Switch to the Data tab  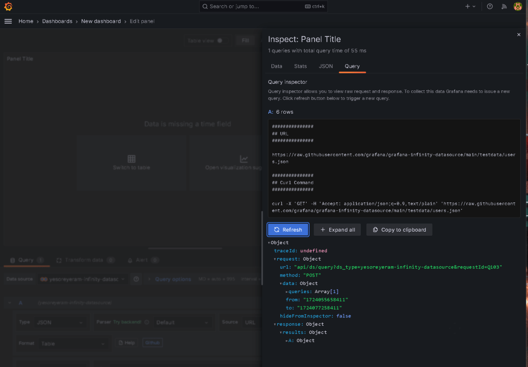277,66
